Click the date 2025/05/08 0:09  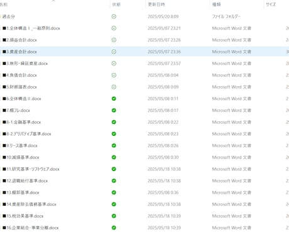tap(163, 87)
